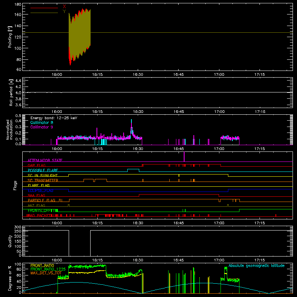This screenshot has width=297, height=297.
Task: Click the AAZ_FLAG label
Action: tap(36, 205)
